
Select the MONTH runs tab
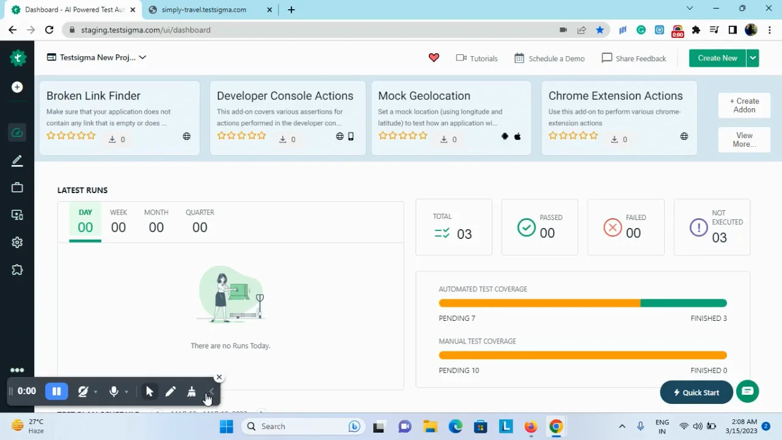click(x=156, y=221)
